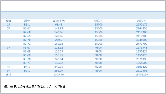Select room number B2-67

click(x=27, y=28)
